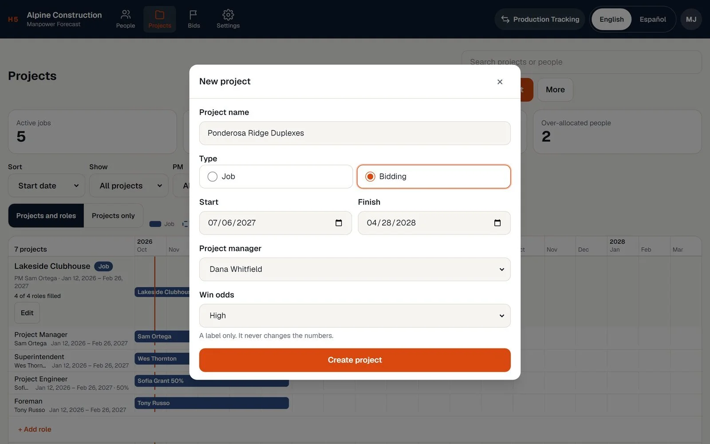Click the Over-allocated people card
This screenshot has width=710, height=444.
tap(617, 132)
